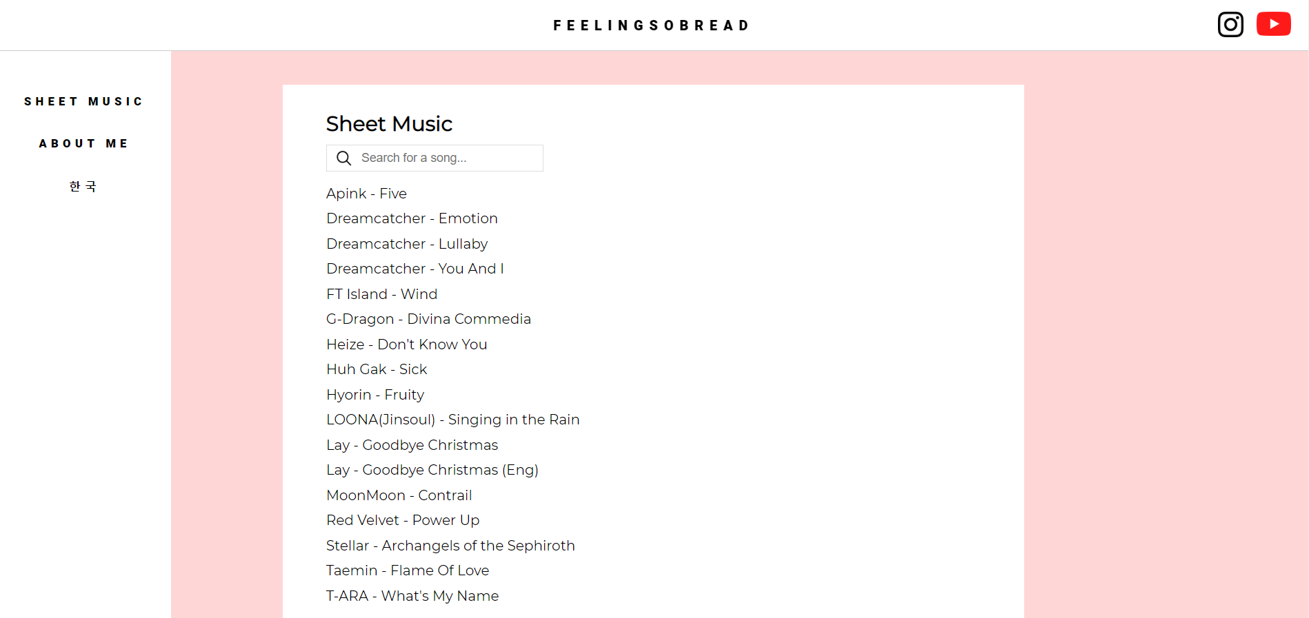The width and height of the screenshot is (1309, 618).
Task: Open Lay - Goodbye Christmas (Eng)
Action: (x=432, y=470)
